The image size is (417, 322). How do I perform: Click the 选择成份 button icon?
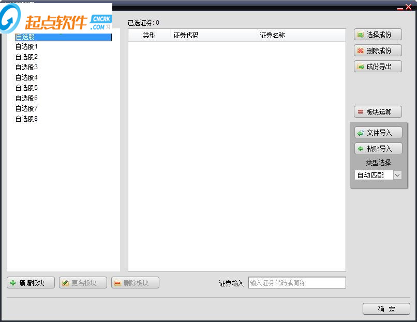[x=361, y=35]
